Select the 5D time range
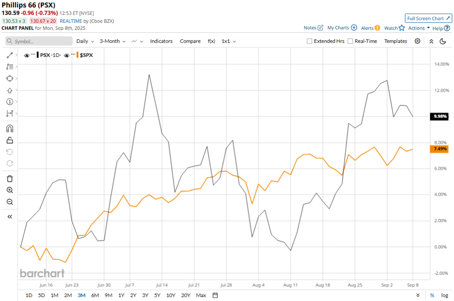Image resolution: width=454 pixels, height=301 pixels. pyautogui.click(x=42, y=295)
